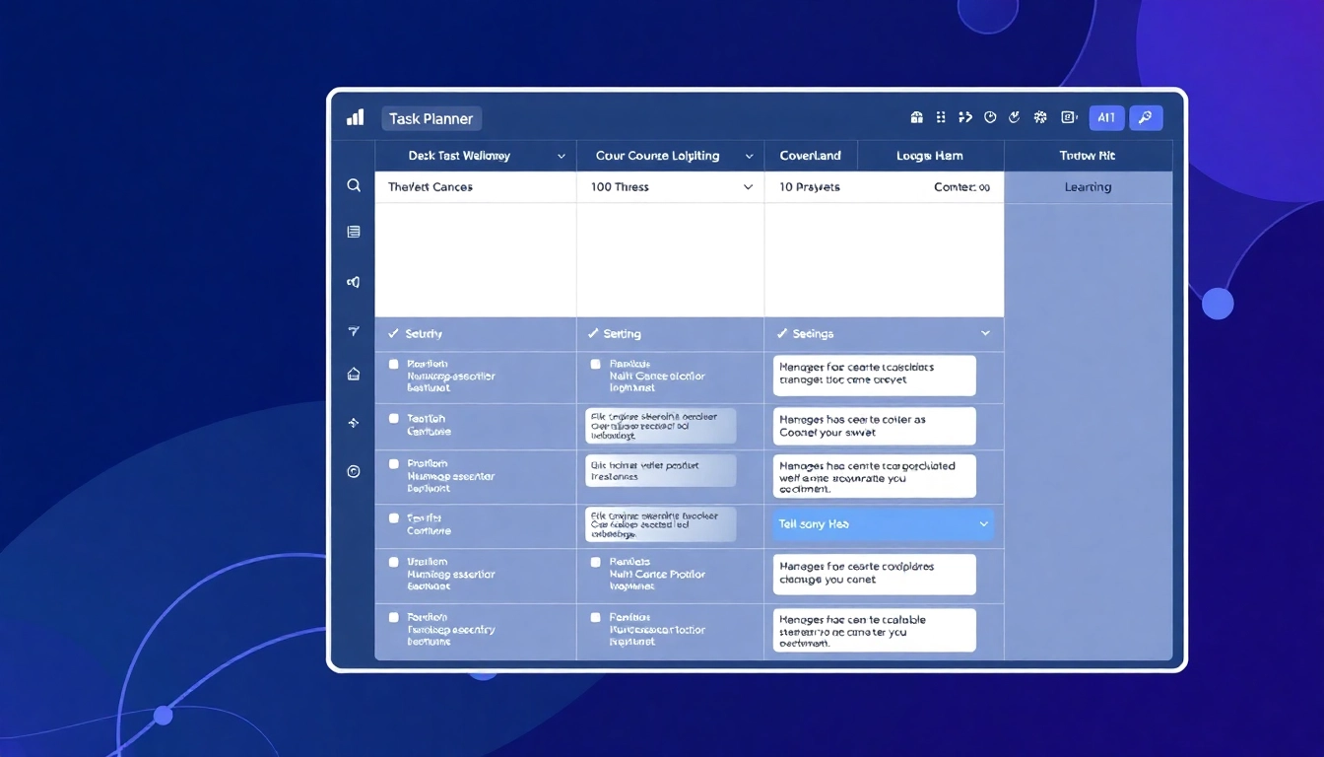Click the clock icon in the top toolbar
This screenshot has width=1324, height=757.
(x=990, y=116)
